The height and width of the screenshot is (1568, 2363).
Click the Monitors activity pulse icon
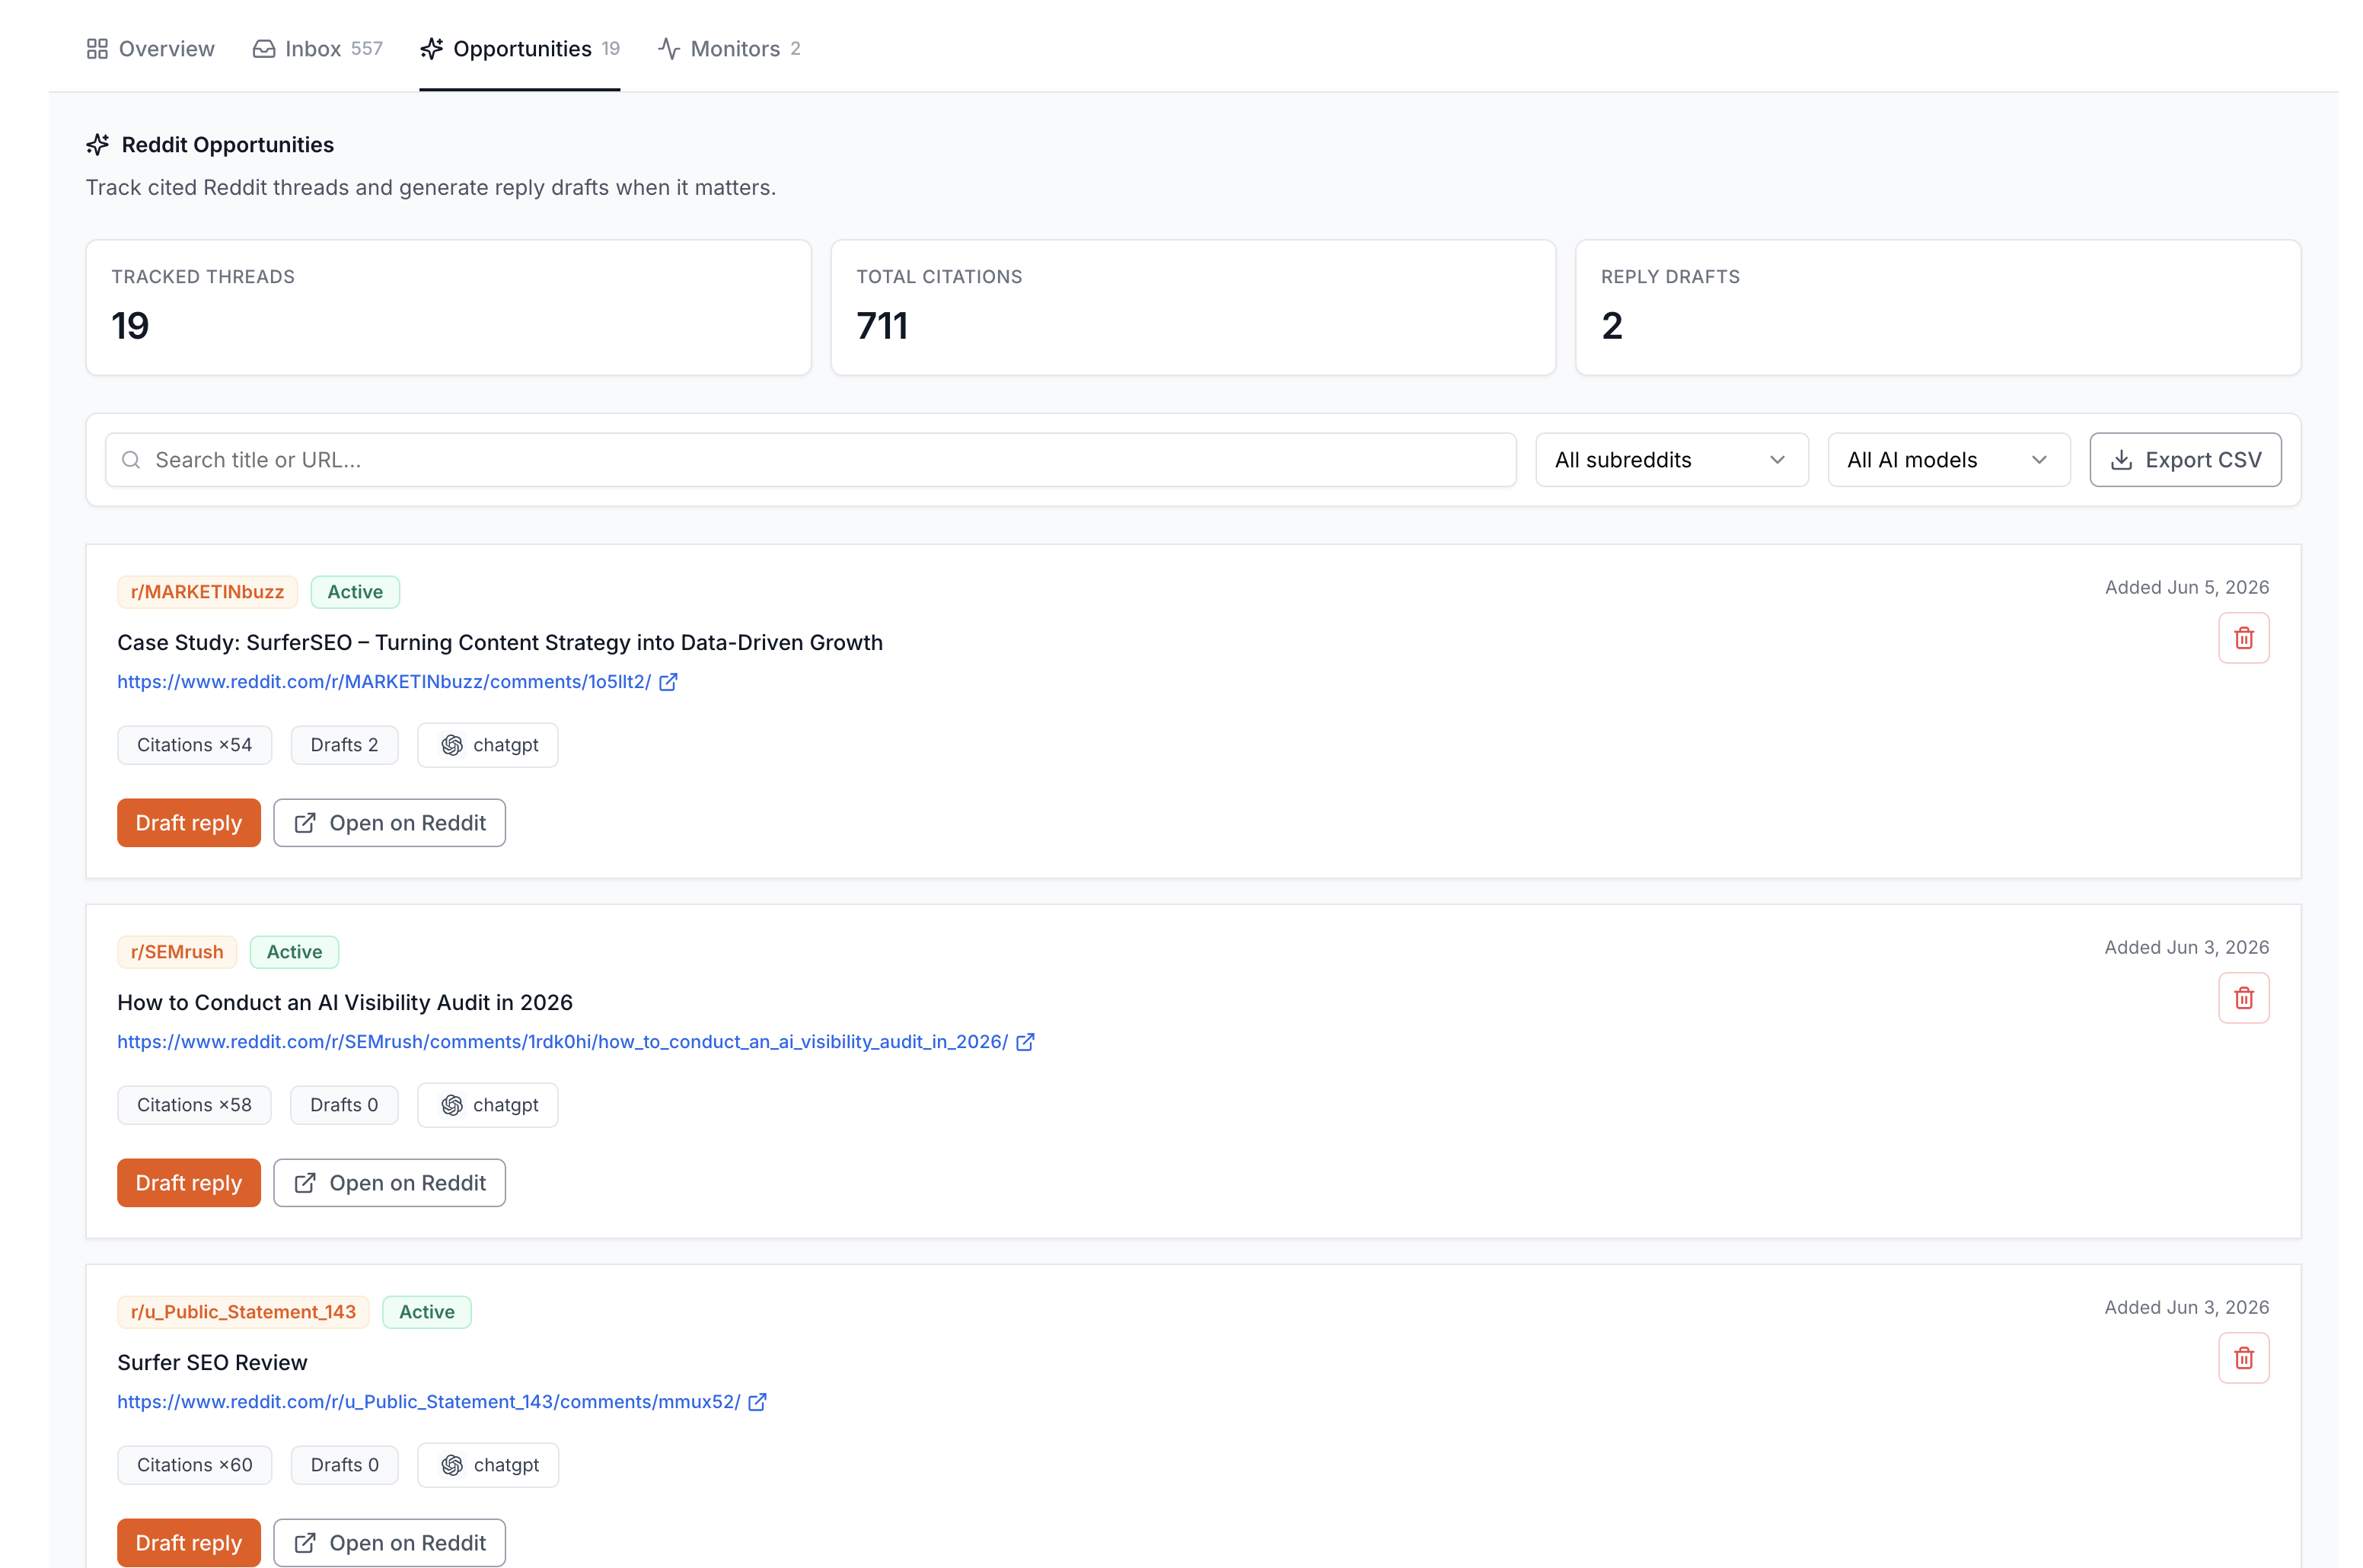pos(669,49)
